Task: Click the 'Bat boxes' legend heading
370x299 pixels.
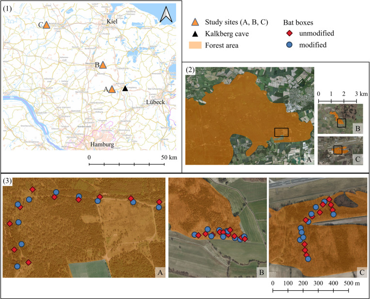Action: pyautogui.click(x=298, y=22)
